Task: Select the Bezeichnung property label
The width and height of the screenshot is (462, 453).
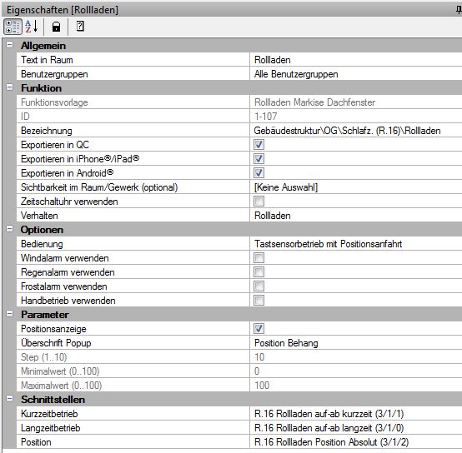Action: (x=47, y=130)
